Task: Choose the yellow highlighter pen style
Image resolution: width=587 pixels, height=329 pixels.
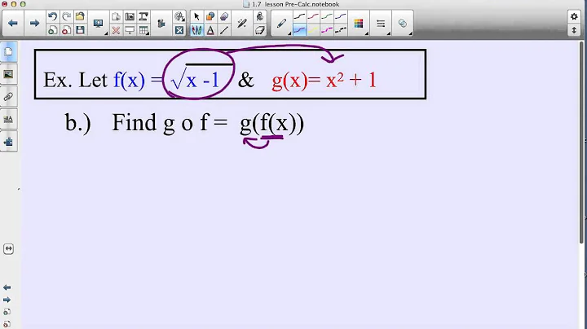Action: (313, 30)
